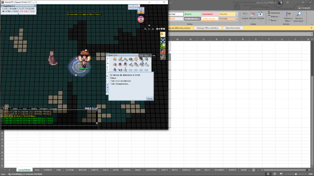This screenshot has width=314, height=176.
Task: Click the magnifier icon on game minimap
Action: pyautogui.click(x=145, y=29)
